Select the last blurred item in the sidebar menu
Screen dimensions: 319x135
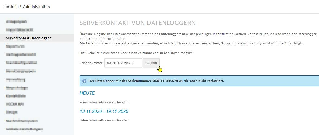pyautogui.click(x=24, y=129)
